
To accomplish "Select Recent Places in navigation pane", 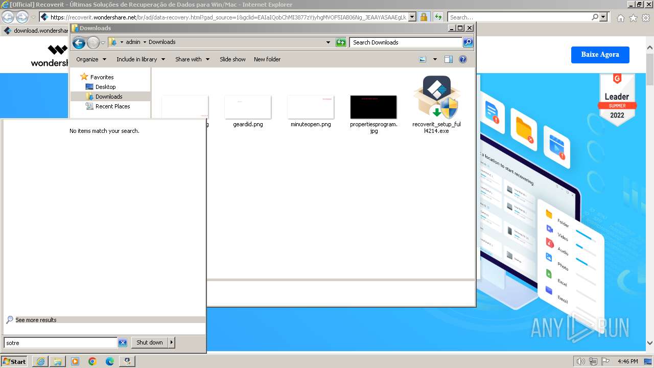I will [112, 106].
